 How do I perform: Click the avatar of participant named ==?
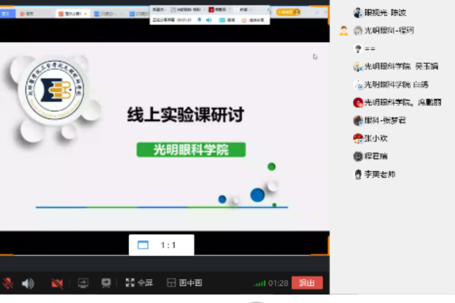[x=357, y=49]
